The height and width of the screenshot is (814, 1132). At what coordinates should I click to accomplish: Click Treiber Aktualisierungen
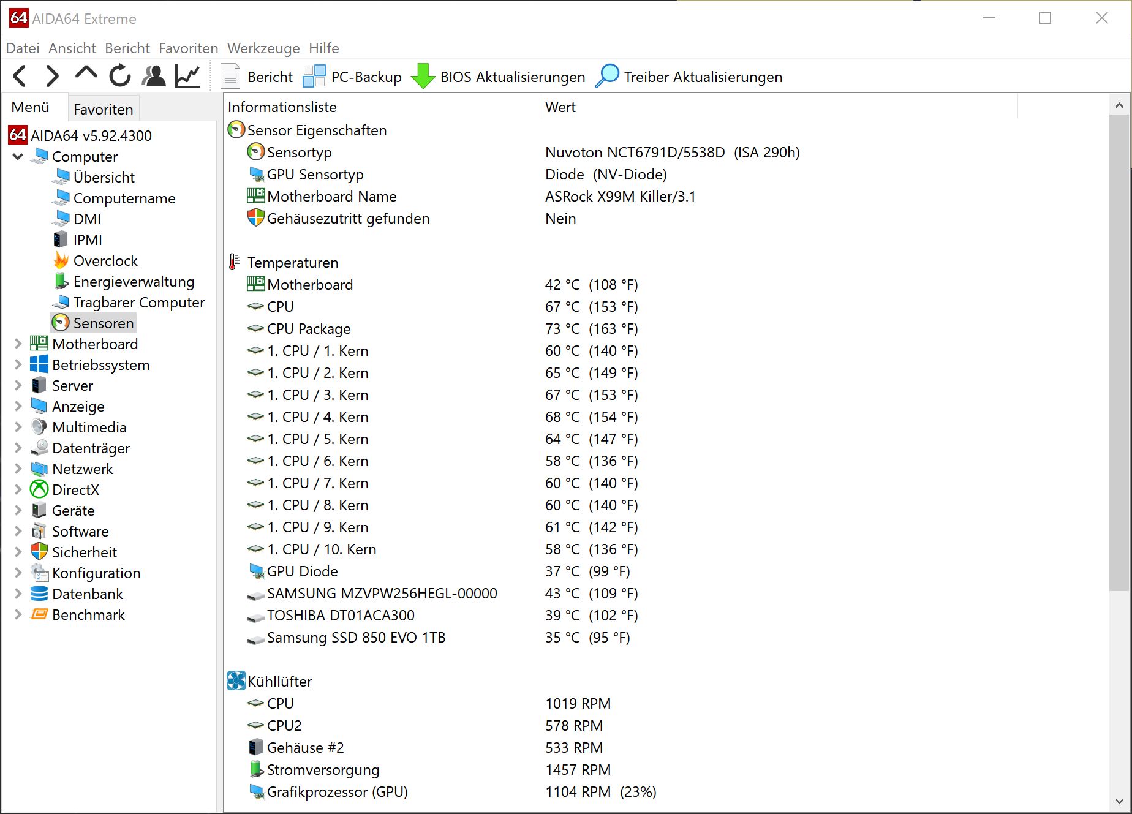coord(689,77)
